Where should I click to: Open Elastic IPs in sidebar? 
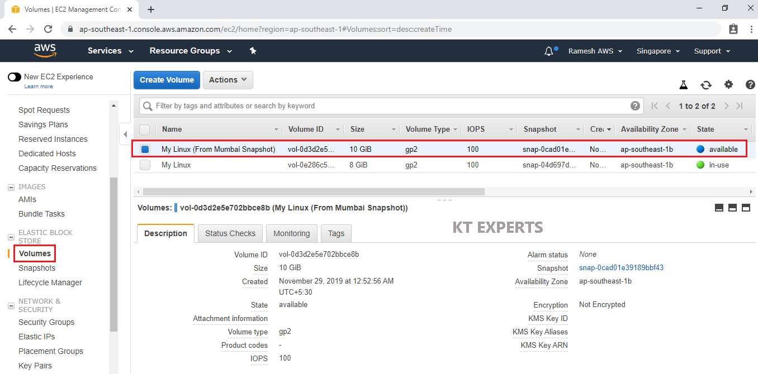click(37, 337)
